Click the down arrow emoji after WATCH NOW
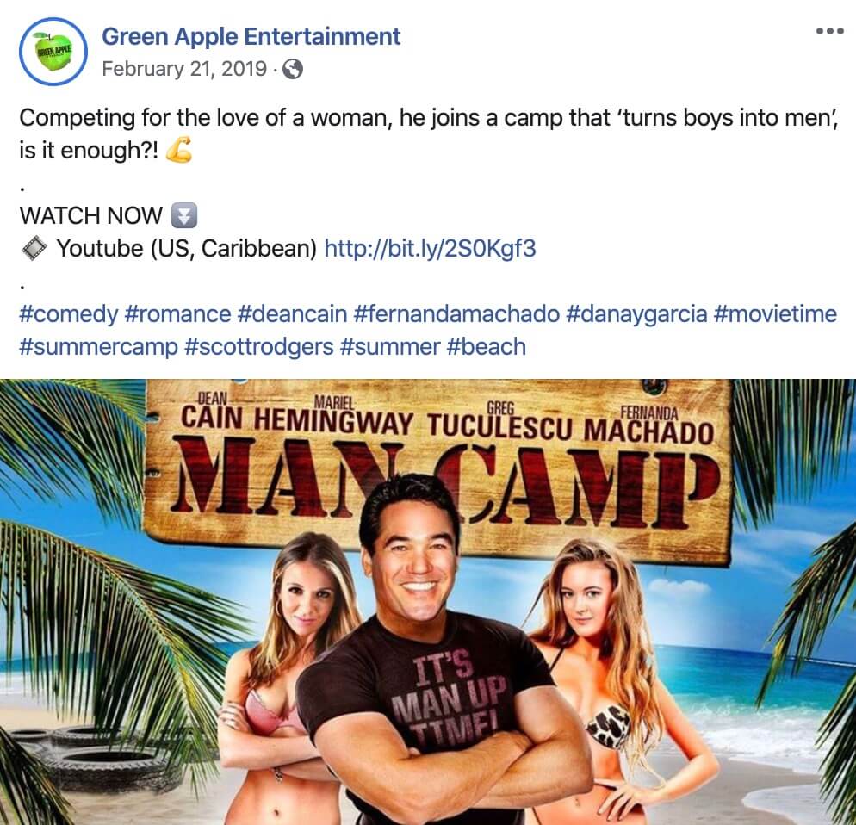Screen dimensions: 856x825 pyautogui.click(x=184, y=215)
